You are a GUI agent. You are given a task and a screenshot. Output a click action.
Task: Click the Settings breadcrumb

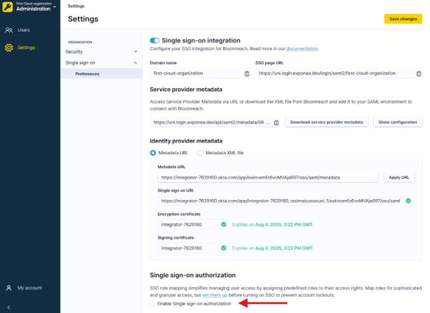pyautogui.click(x=76, y=6)
